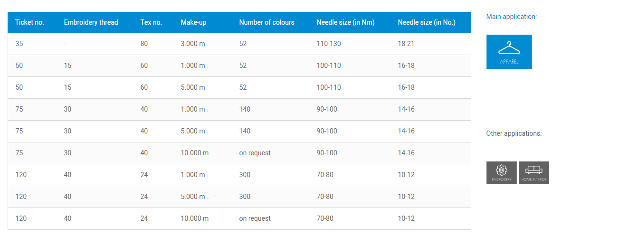Select the Embroidery thread column header
This screenshot has width=628, height=236.
click(x=91, y=22)
